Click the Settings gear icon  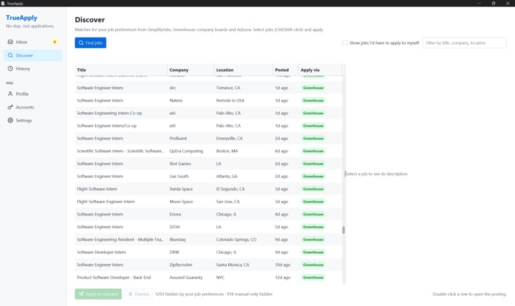coord(10,120)
